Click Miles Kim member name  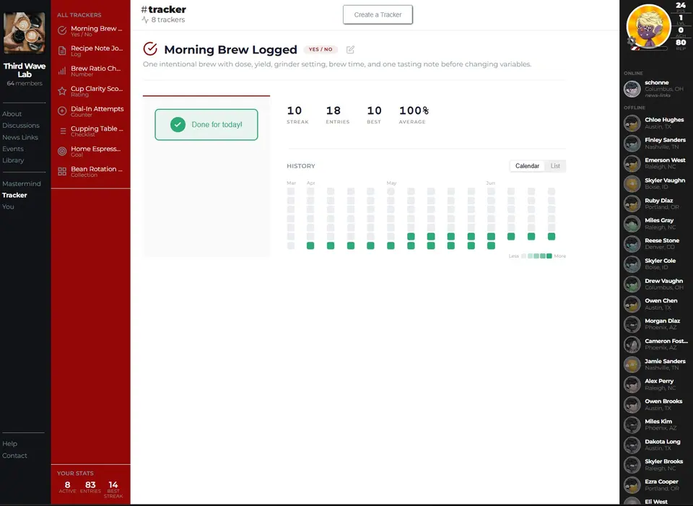658,422
